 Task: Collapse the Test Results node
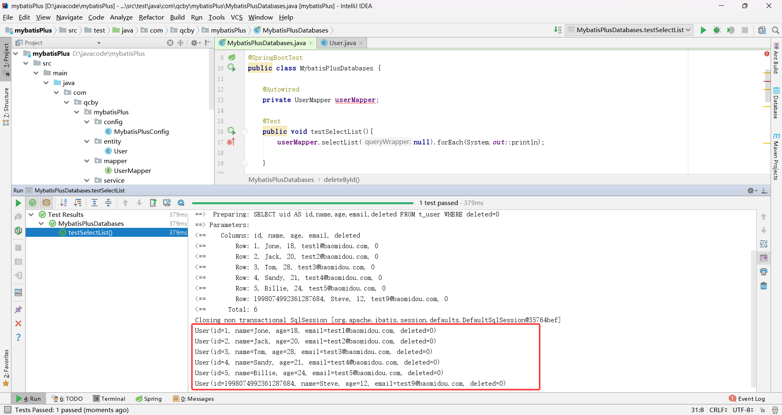point(31,214)
